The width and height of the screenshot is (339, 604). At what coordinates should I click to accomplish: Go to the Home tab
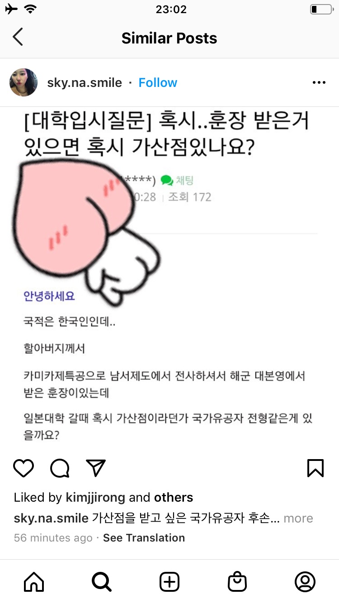coord(34,582)
